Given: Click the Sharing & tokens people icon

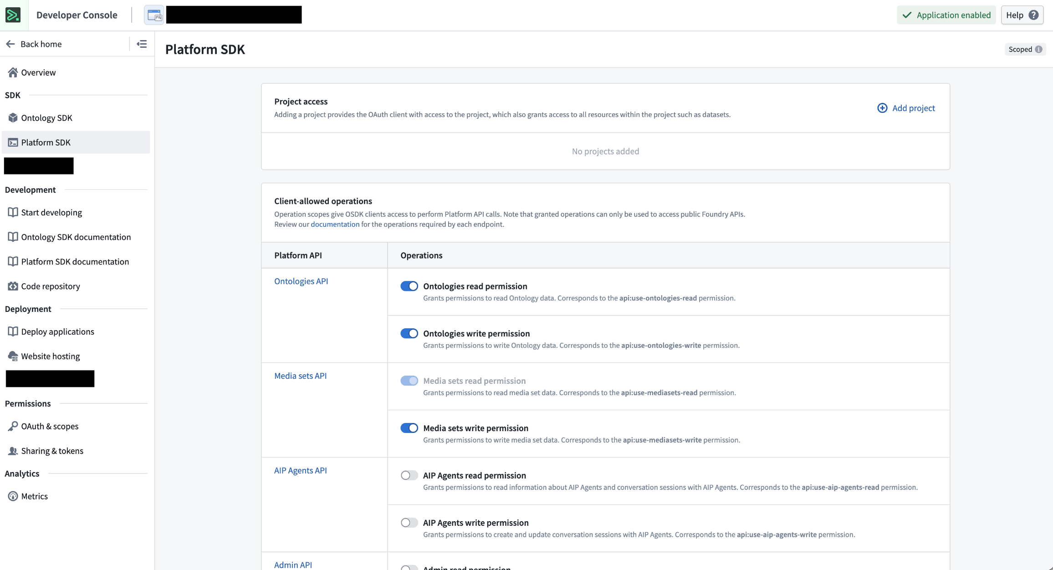Looking at the screenshot, I should tap(13, 451).
